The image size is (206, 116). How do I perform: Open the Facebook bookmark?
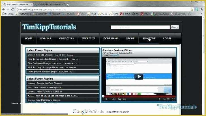54,14
